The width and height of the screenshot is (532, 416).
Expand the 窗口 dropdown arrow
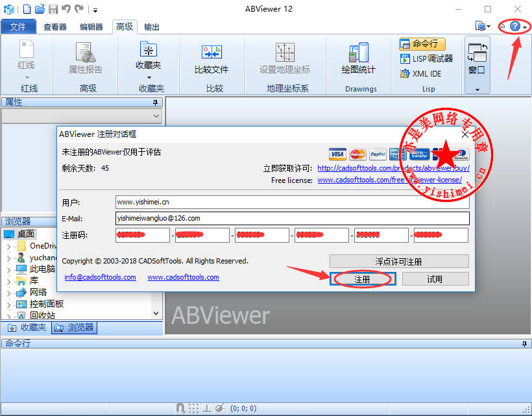tap(478, 90)
